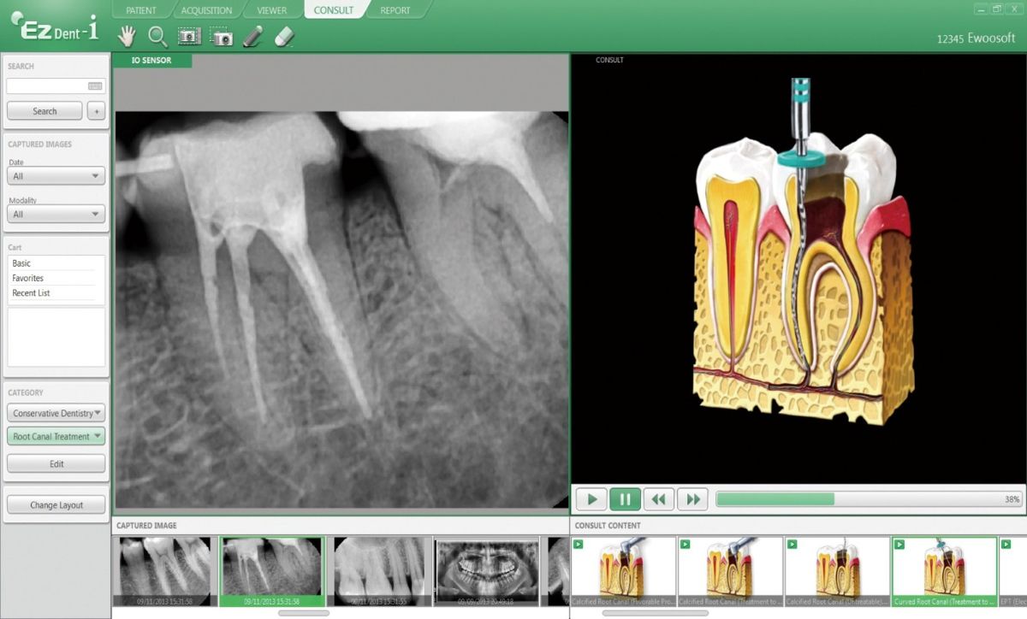Click the plus button beside Search

[x=97, y=111]
